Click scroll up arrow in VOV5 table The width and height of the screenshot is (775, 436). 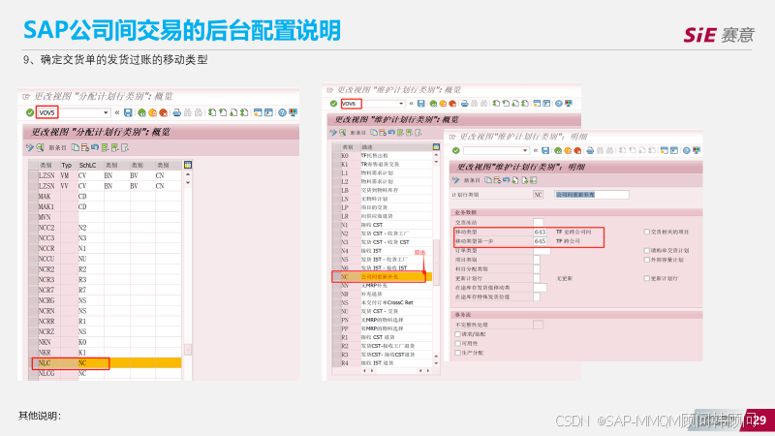pos(188,175)
